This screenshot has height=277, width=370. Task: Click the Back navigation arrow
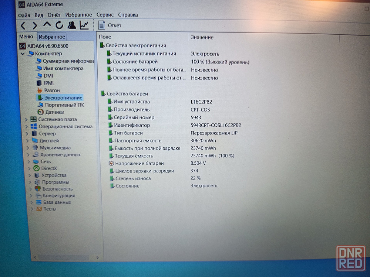(23, 25)
